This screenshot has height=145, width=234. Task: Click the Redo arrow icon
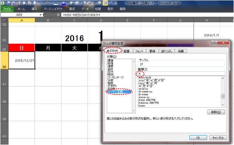[x=48, y=3]
